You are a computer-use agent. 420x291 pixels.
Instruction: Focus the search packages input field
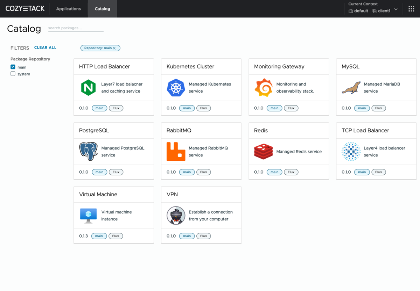click(x=76, y=28)
